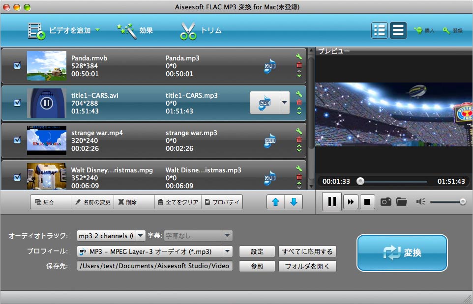Click the すべてに応用する button
The width and height of the screenshot is (473, 304).
click(307, 251)
